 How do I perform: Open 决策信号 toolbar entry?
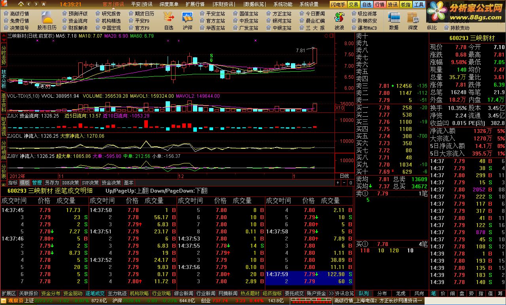coord(17,28)
